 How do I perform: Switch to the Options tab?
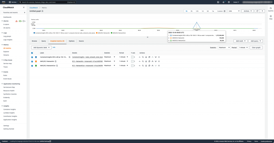pos(72,41)
